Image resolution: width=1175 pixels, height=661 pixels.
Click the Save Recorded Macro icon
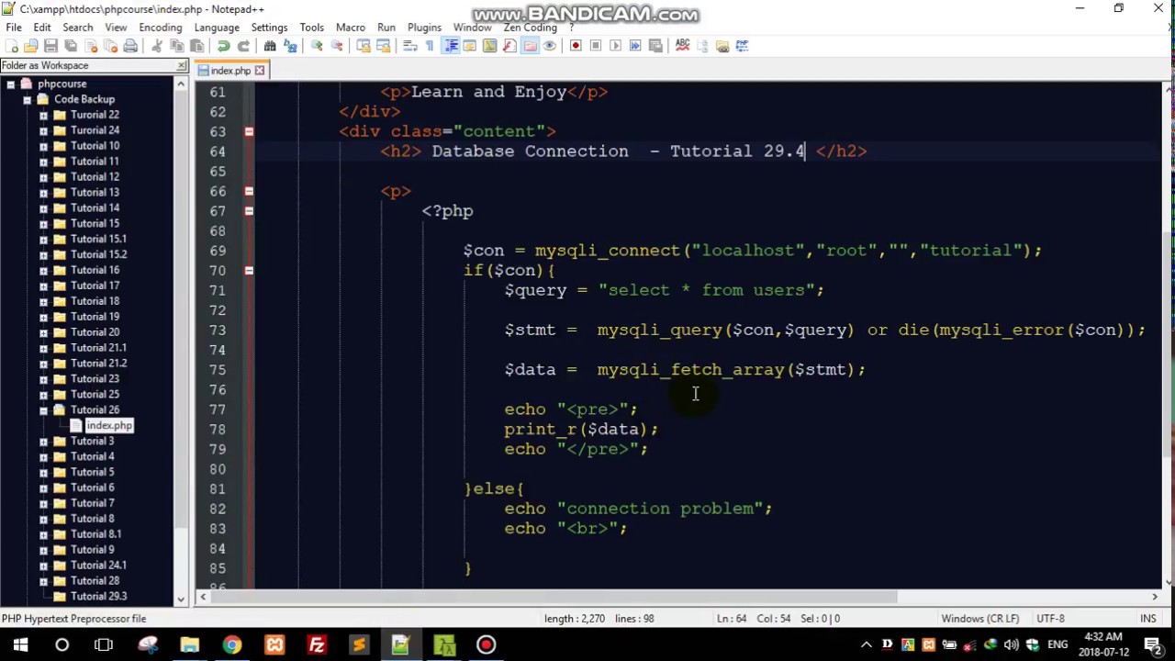click(x=655, y=46)
